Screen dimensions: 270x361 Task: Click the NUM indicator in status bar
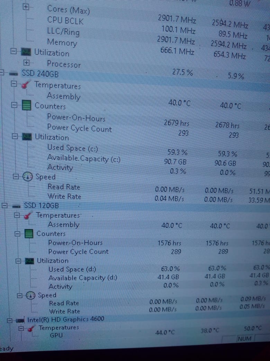[244, 339]
